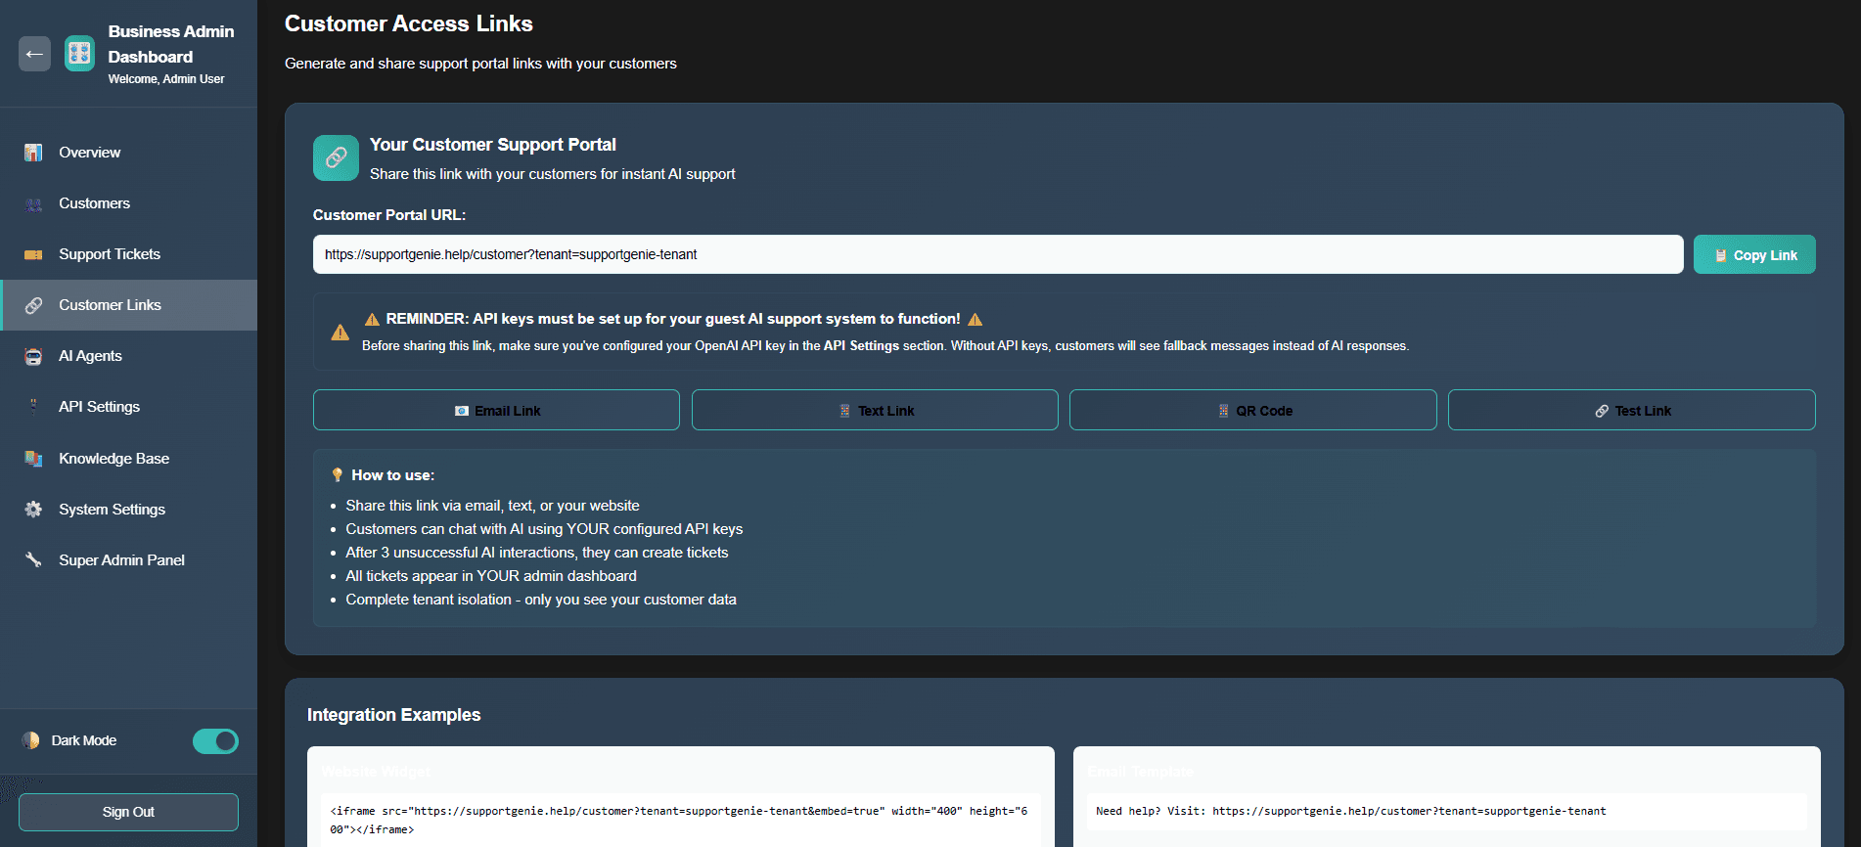Screen dimensions: 1861x847
Task: Select Customer Links in the sidebar
Action: pos(110,305)
